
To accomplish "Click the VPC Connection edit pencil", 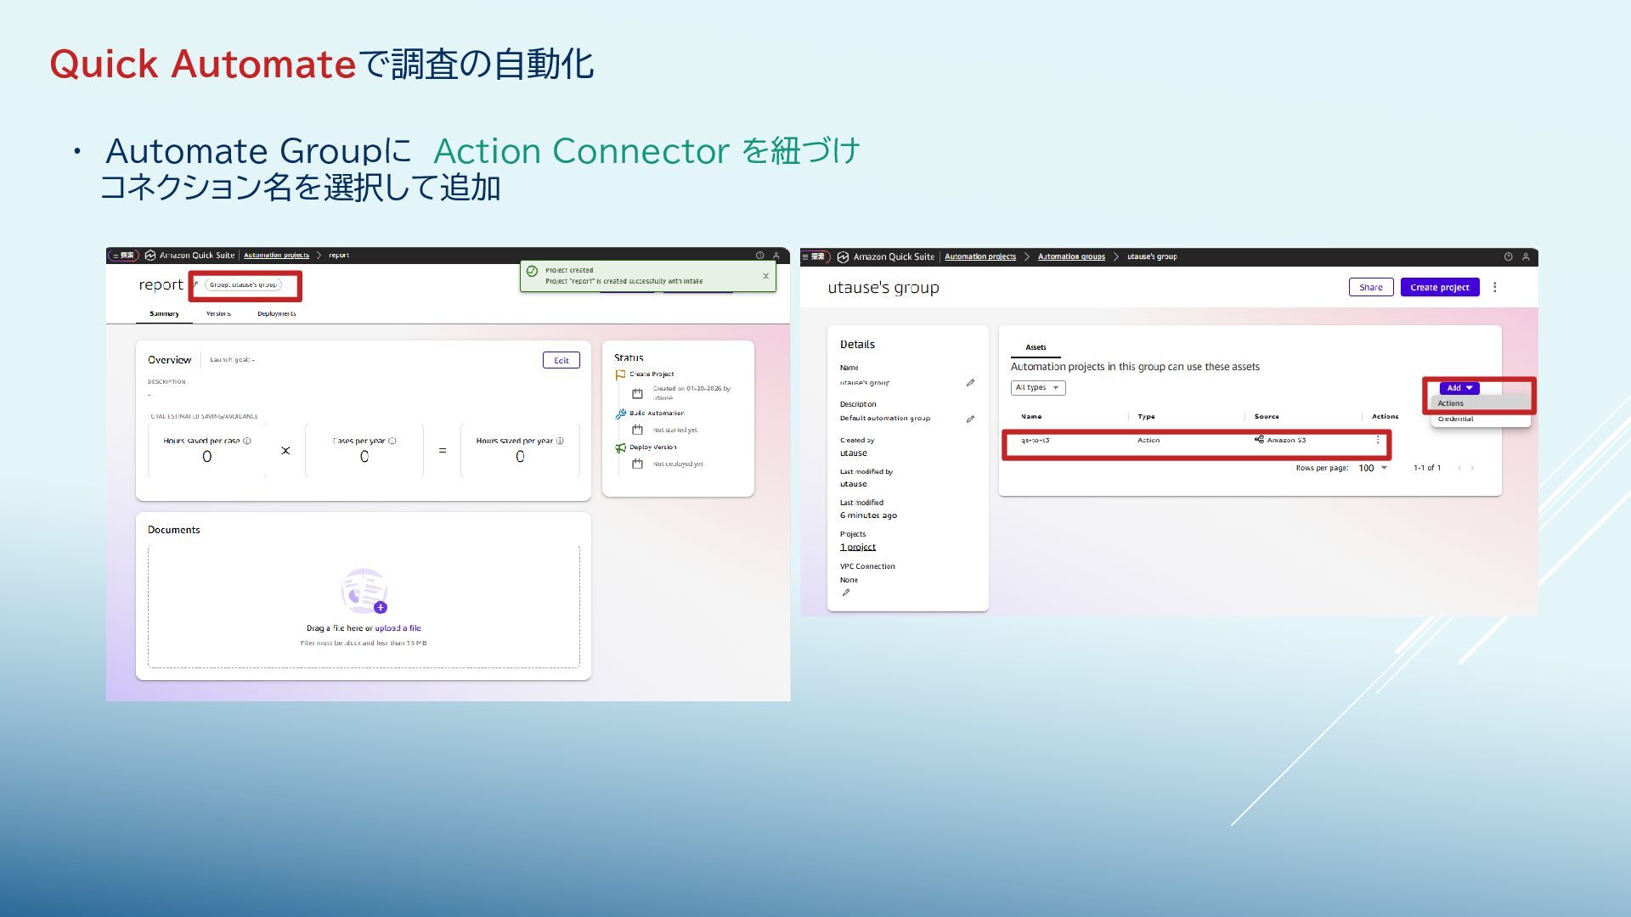I will [x=845, y=593].
